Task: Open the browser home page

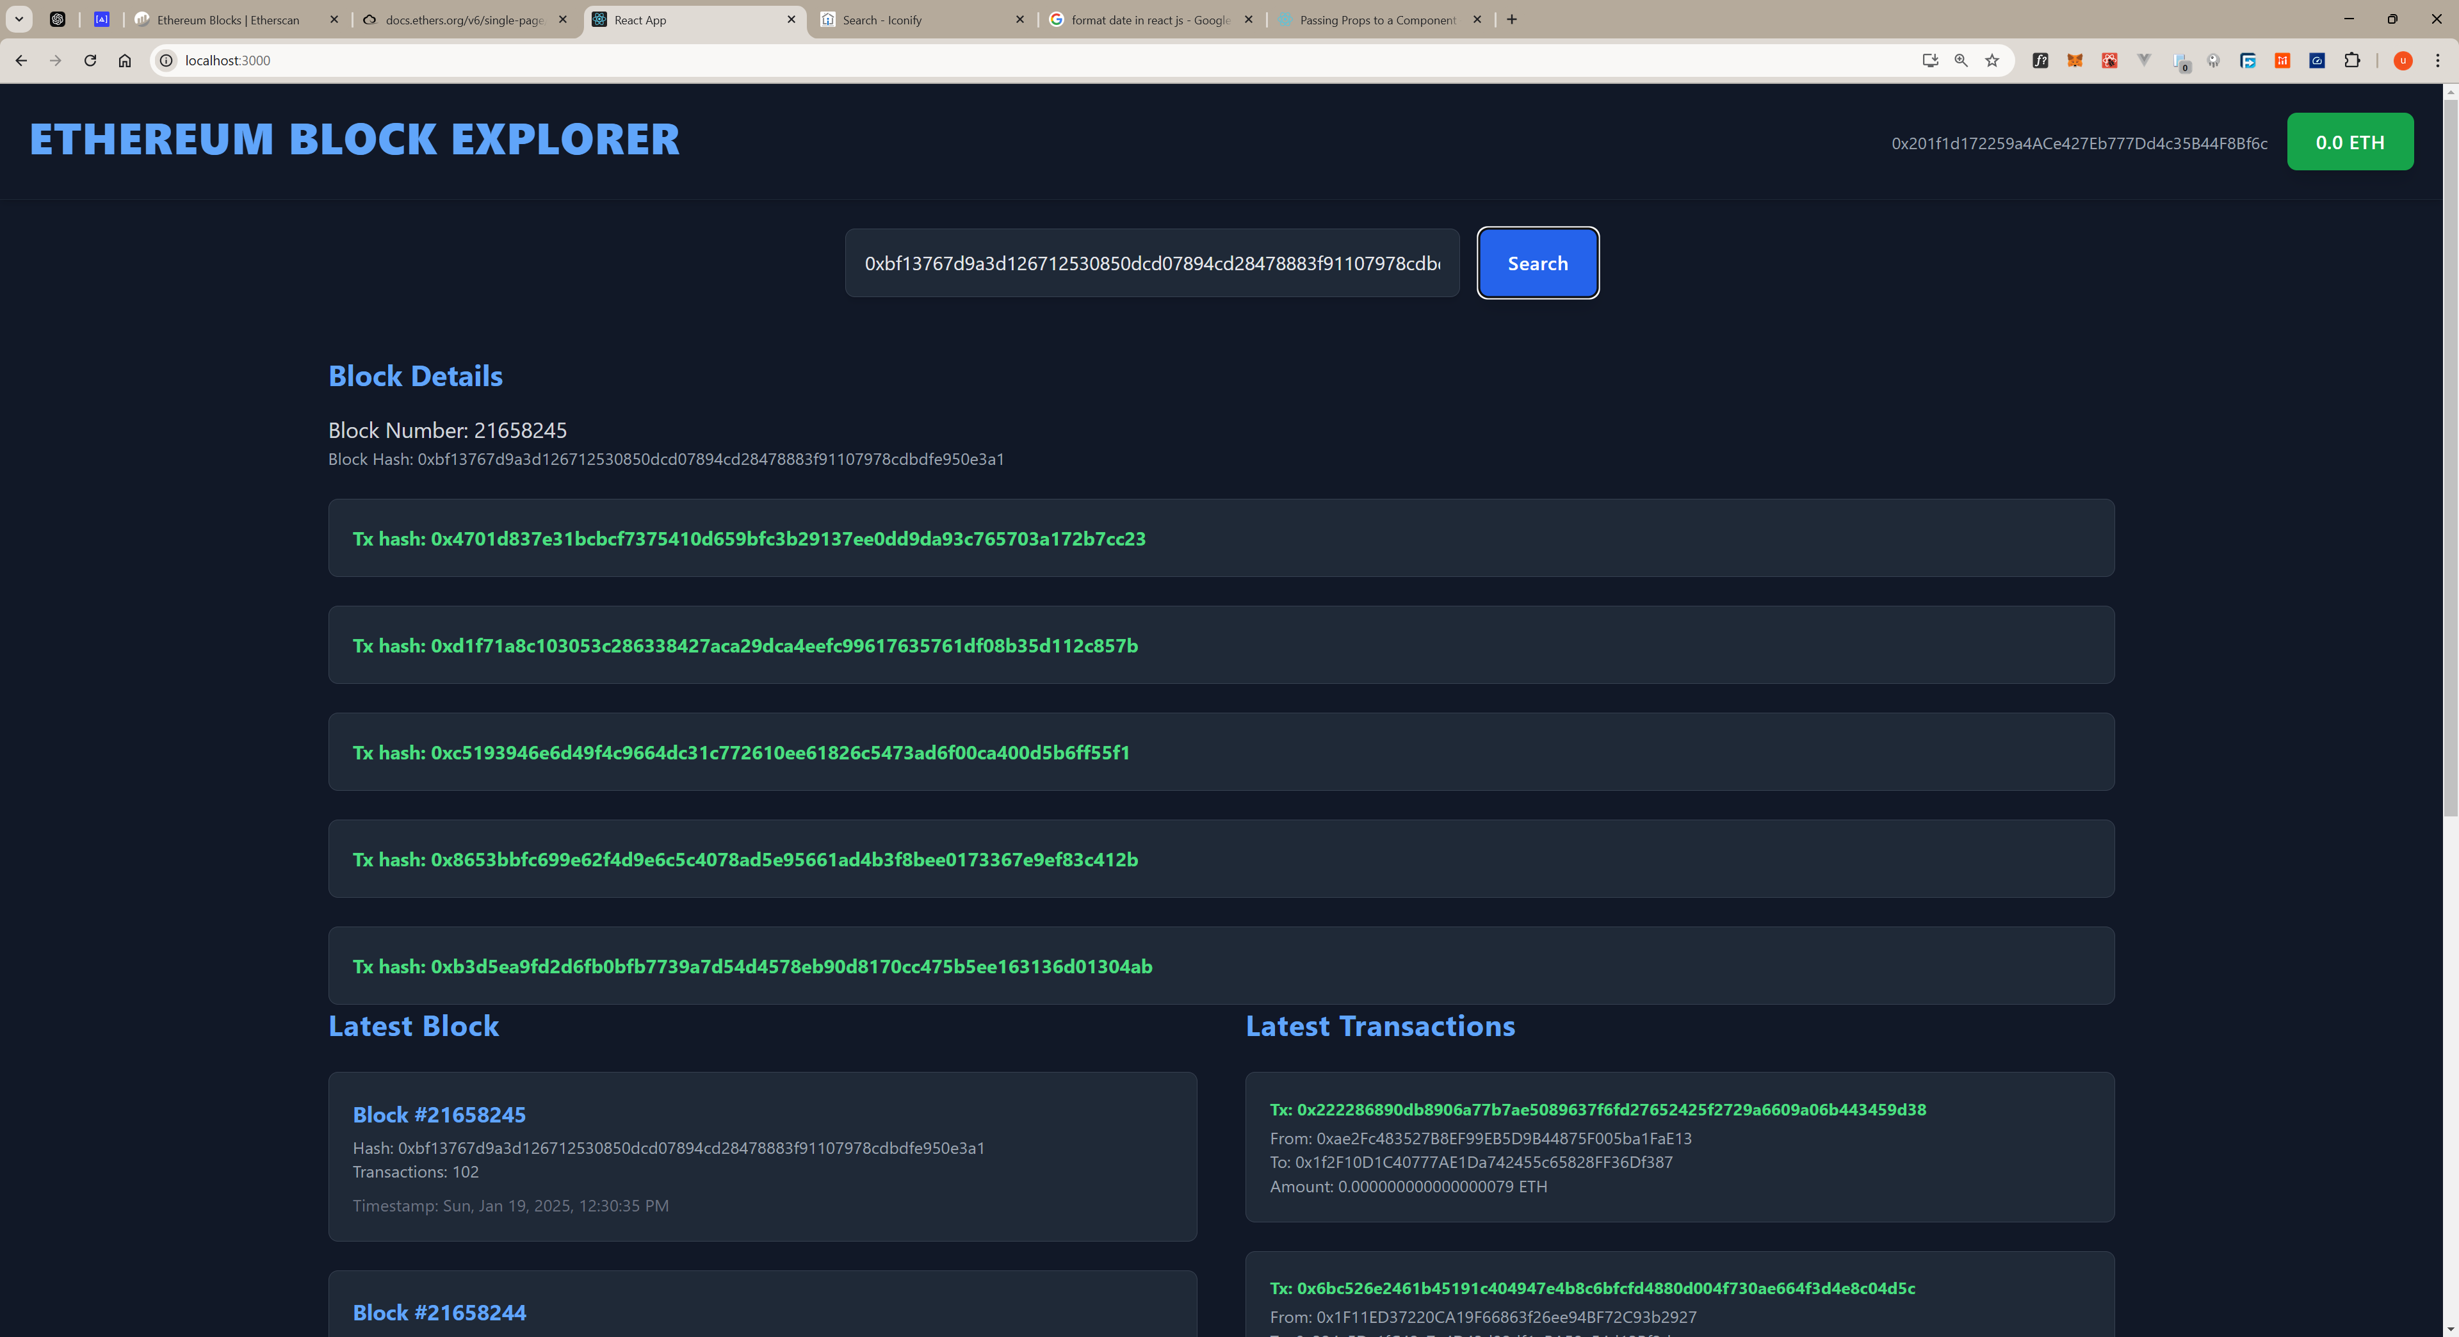Action: coord(124,60)
